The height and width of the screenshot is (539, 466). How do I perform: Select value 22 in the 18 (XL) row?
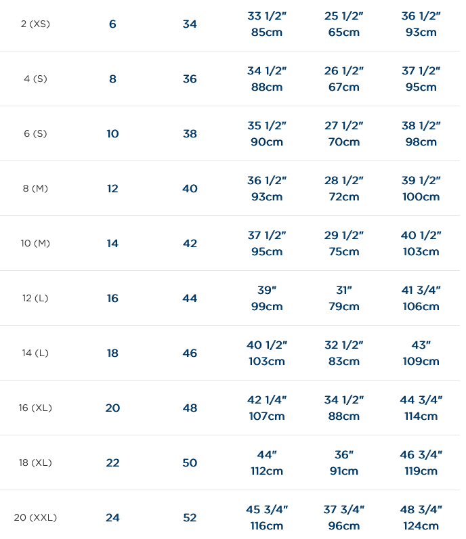click(x=112, y=463)
